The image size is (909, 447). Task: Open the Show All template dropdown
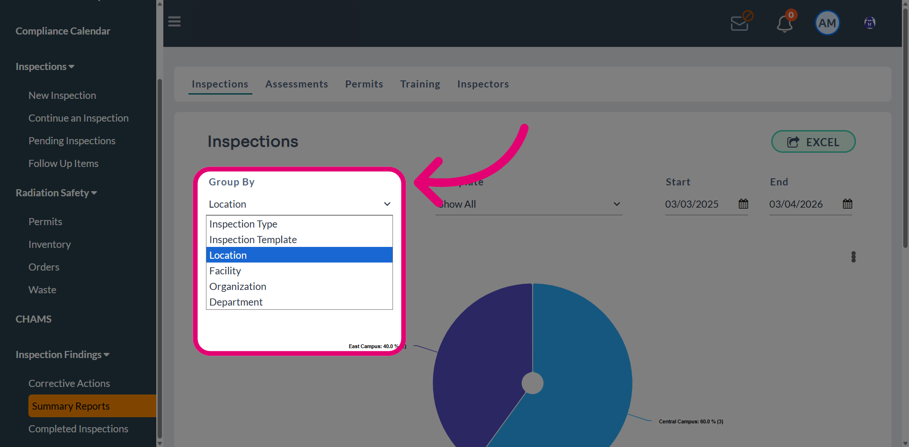click(529, 204)
